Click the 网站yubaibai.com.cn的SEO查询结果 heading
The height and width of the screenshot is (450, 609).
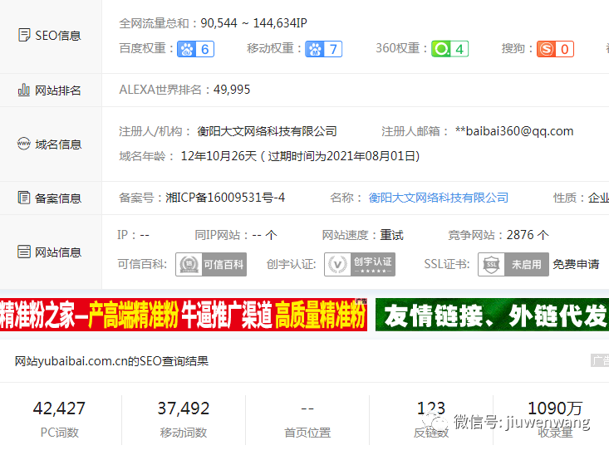click(x=111, y=361)
